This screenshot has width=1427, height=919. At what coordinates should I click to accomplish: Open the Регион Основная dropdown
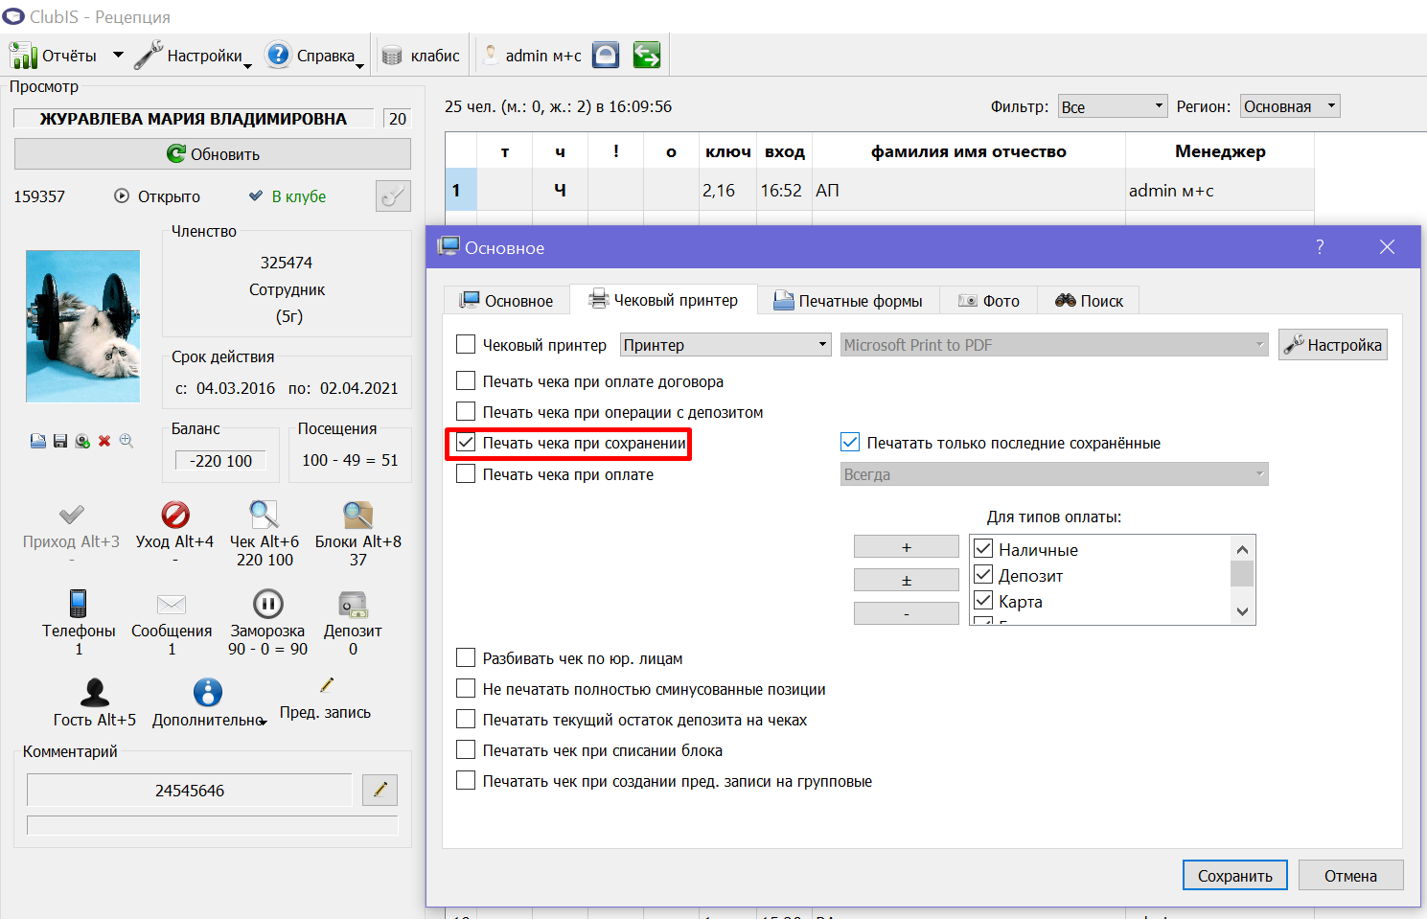click(x=1290, y=106)
